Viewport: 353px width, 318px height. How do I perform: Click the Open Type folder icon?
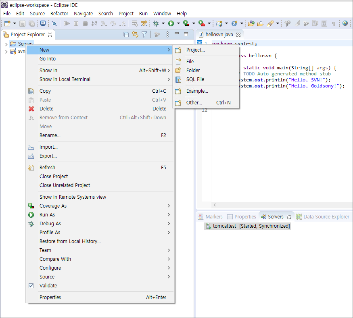pos(251,23)
